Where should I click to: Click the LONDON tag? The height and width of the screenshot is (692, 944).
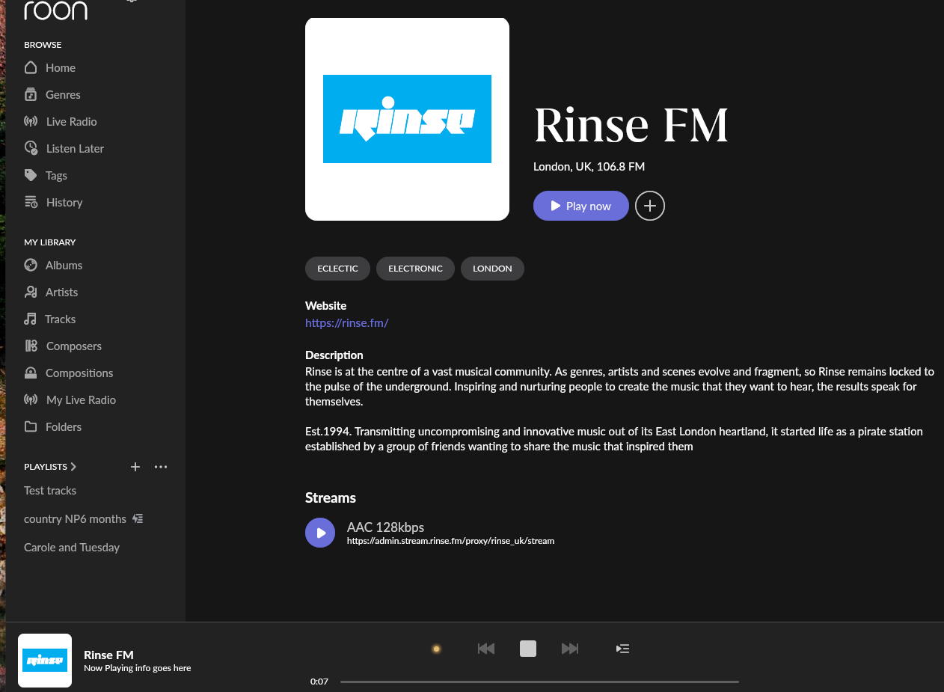492,269
